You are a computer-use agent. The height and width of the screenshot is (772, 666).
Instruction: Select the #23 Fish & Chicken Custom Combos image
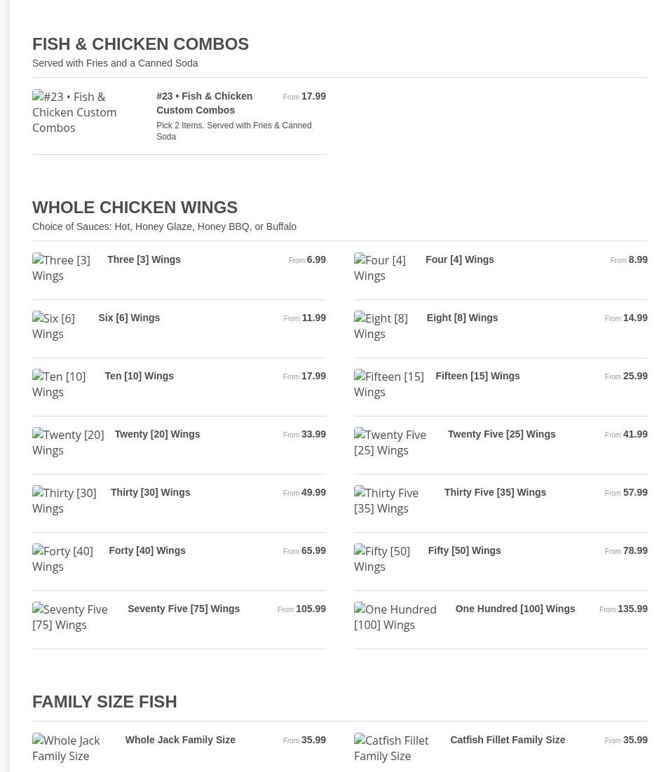[x=74, y=112]
